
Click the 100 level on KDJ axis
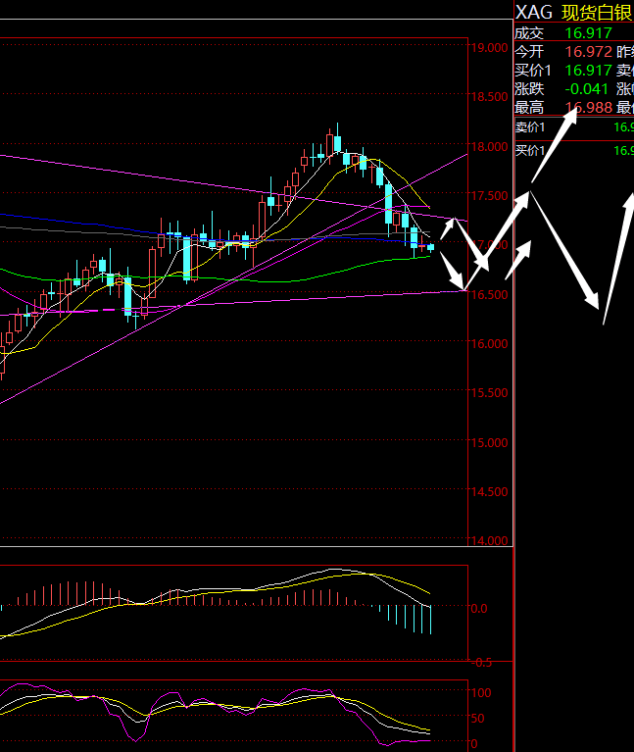[x=481, y=692]
